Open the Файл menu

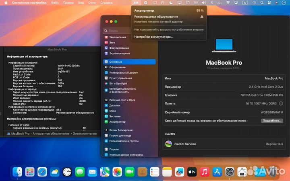pos(55,2)
